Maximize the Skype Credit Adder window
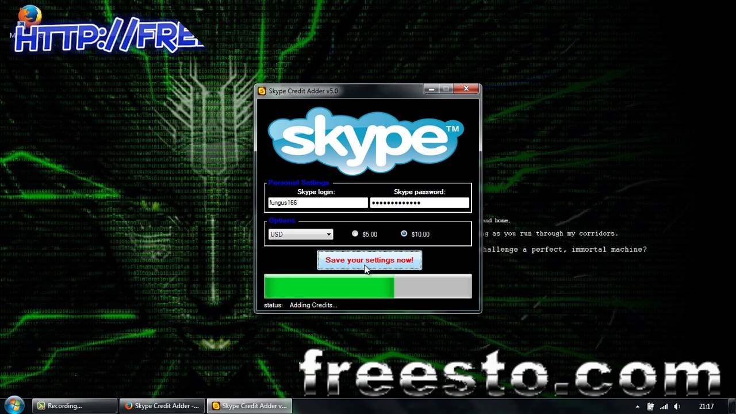The height and width of the screenshot is (414, 736). [x=446, y=89]
